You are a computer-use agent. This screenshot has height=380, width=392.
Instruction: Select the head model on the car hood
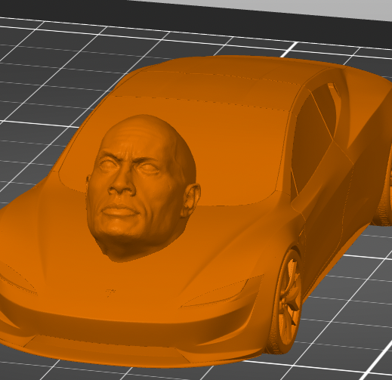[x=143, y=188]
